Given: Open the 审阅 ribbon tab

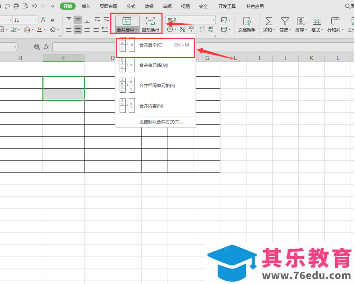Looking at the screenshot, I should point(167,6).
